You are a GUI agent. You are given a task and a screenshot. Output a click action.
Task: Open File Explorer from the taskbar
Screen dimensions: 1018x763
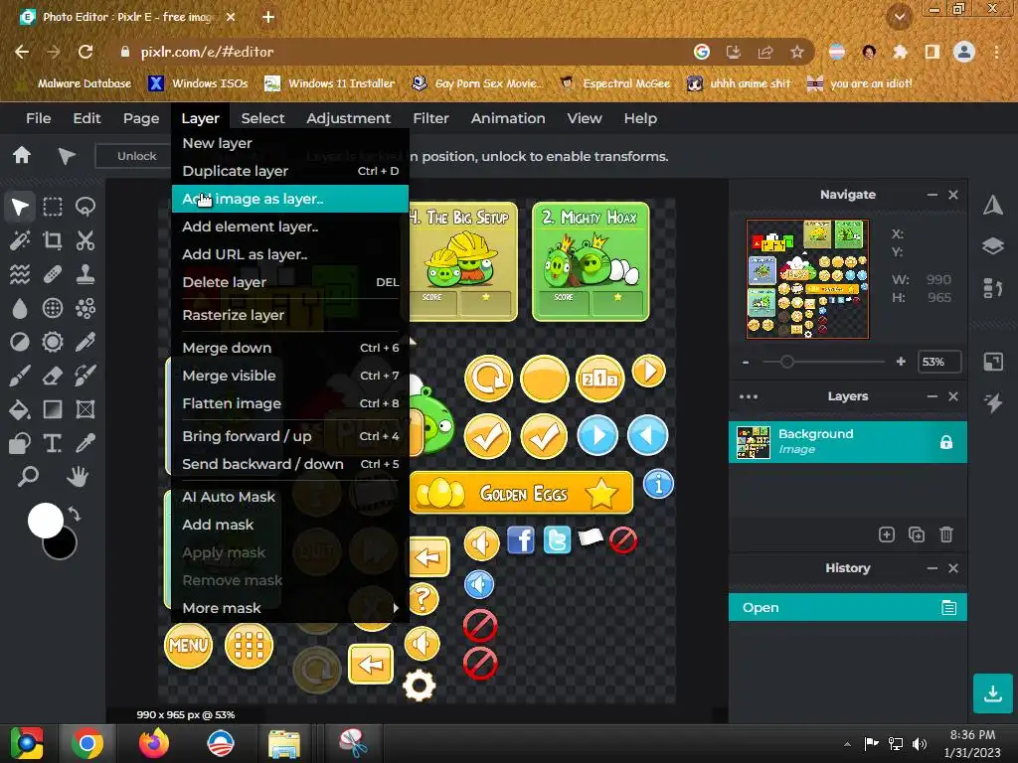click(x=283, y=743)
